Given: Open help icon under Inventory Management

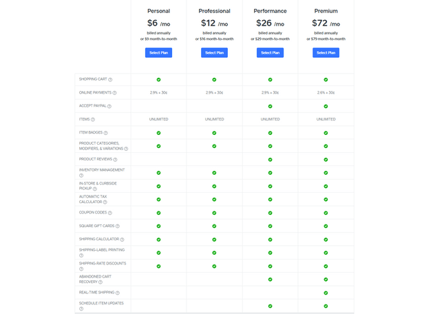Looking at the screenshot, I should pos(81,176).
